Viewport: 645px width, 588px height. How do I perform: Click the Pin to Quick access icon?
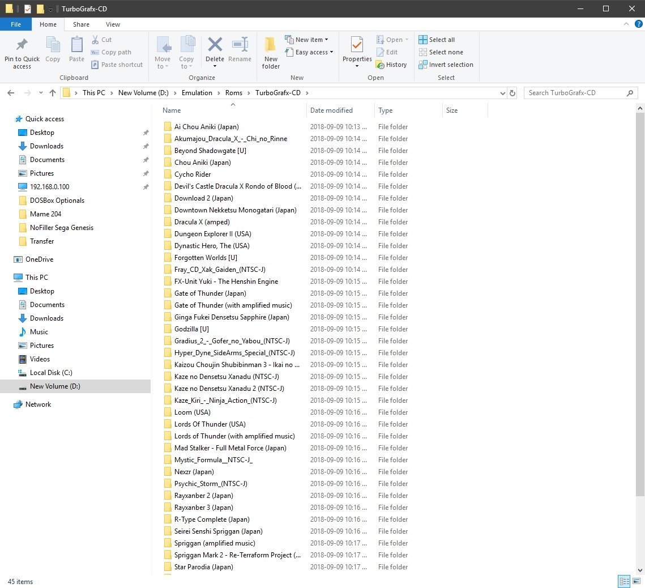coord(22,44)
